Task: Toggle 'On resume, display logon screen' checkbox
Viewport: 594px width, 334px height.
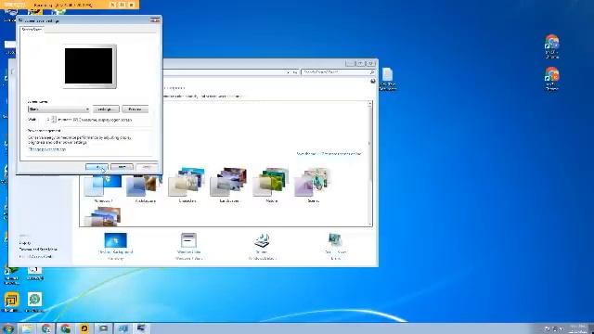Action: point(102,120)
